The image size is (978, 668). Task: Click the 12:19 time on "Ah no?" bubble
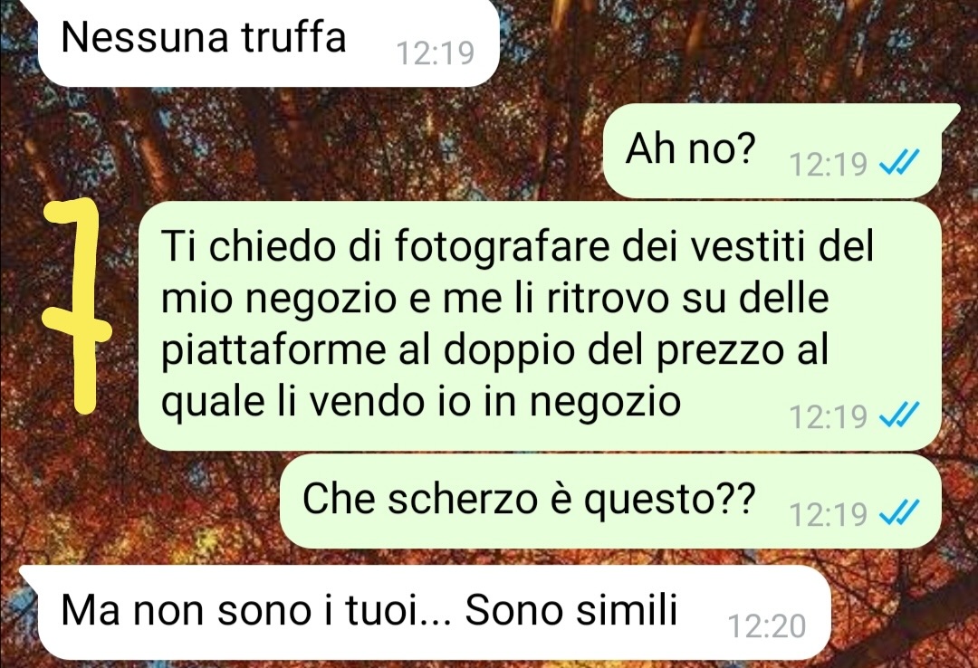(828, 165)
